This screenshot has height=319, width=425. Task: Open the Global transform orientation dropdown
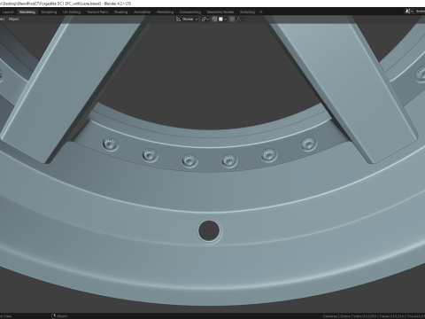point(187,19)
